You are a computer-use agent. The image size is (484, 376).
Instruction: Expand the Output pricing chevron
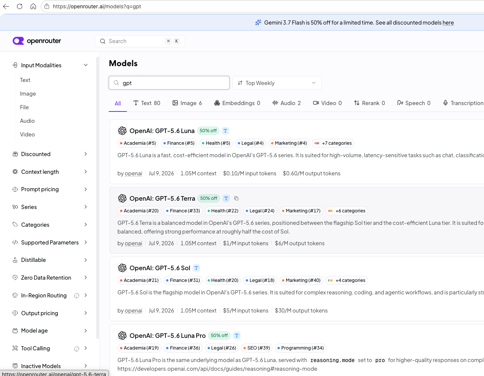[x=86, y=313]
